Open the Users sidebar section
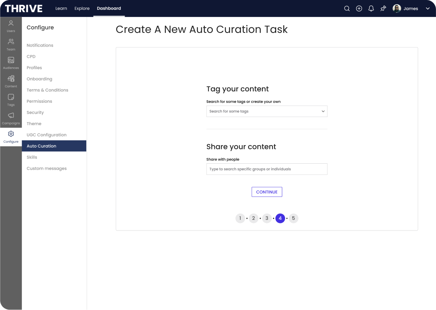436x310 pixels. pos(11,26)
